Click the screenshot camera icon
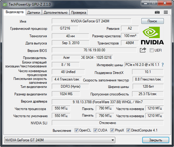 coord(157,12)
